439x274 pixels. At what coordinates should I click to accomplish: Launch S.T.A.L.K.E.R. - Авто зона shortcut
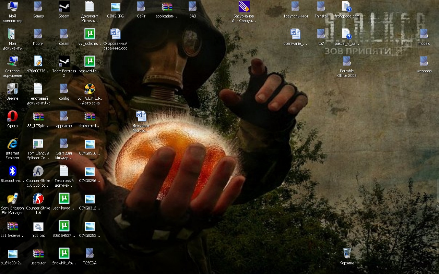pos(90,88)
